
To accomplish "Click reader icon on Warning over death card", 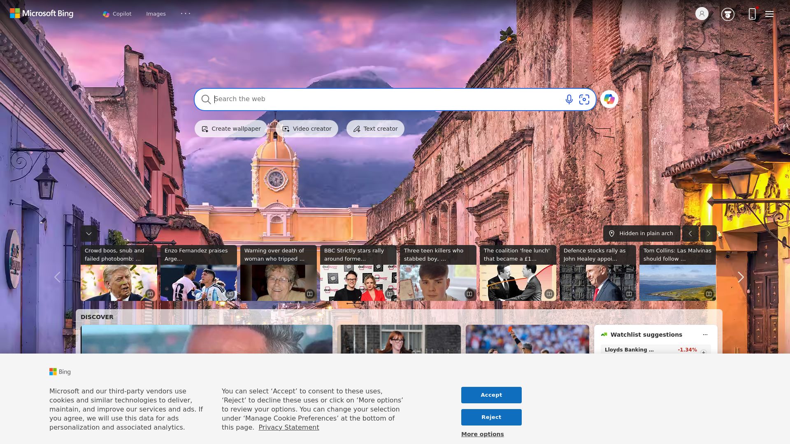I will 310,294.
